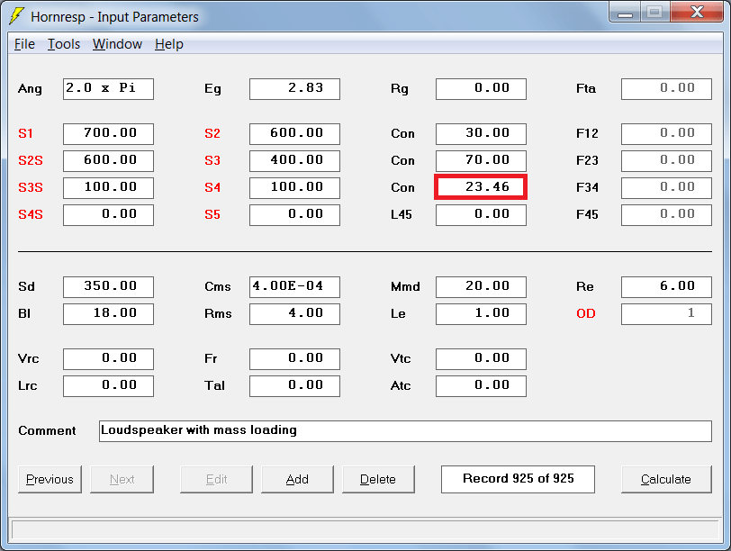Image resolution: width=731 pixels, height=551 pixels.
Task: Click the L45 input field
Action: pos(481,215)
